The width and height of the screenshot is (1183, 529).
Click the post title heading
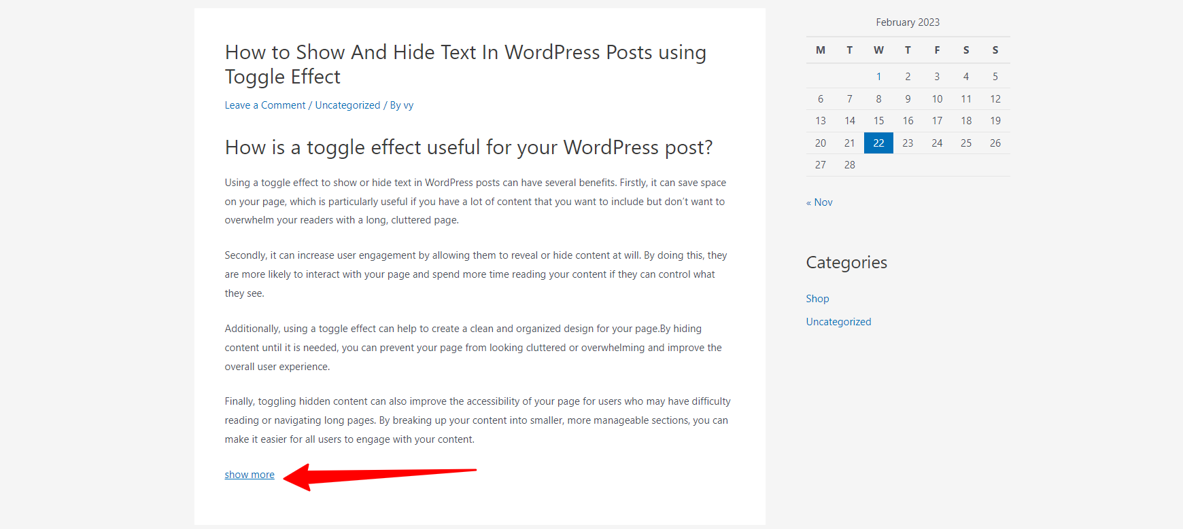(x=466, y=65)
